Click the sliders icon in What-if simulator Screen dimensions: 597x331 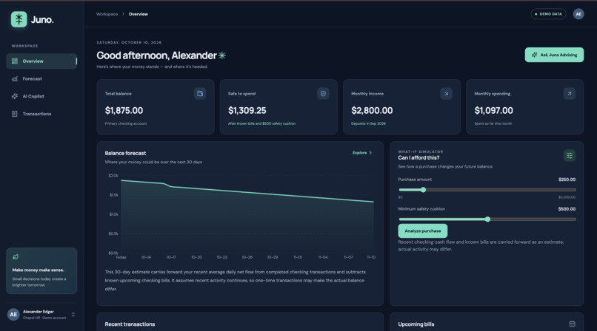click(x=569, y=155)
